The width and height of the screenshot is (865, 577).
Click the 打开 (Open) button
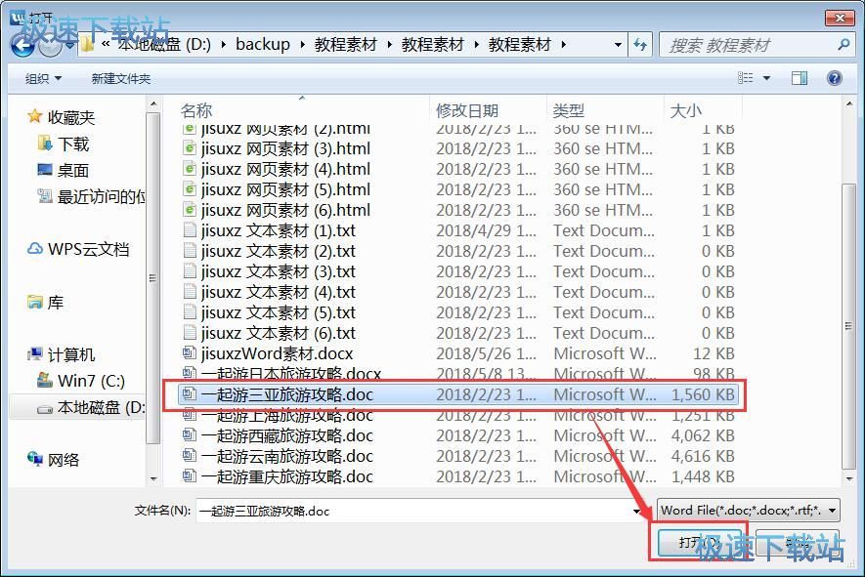pyautogui.click(x=702, y=543)
